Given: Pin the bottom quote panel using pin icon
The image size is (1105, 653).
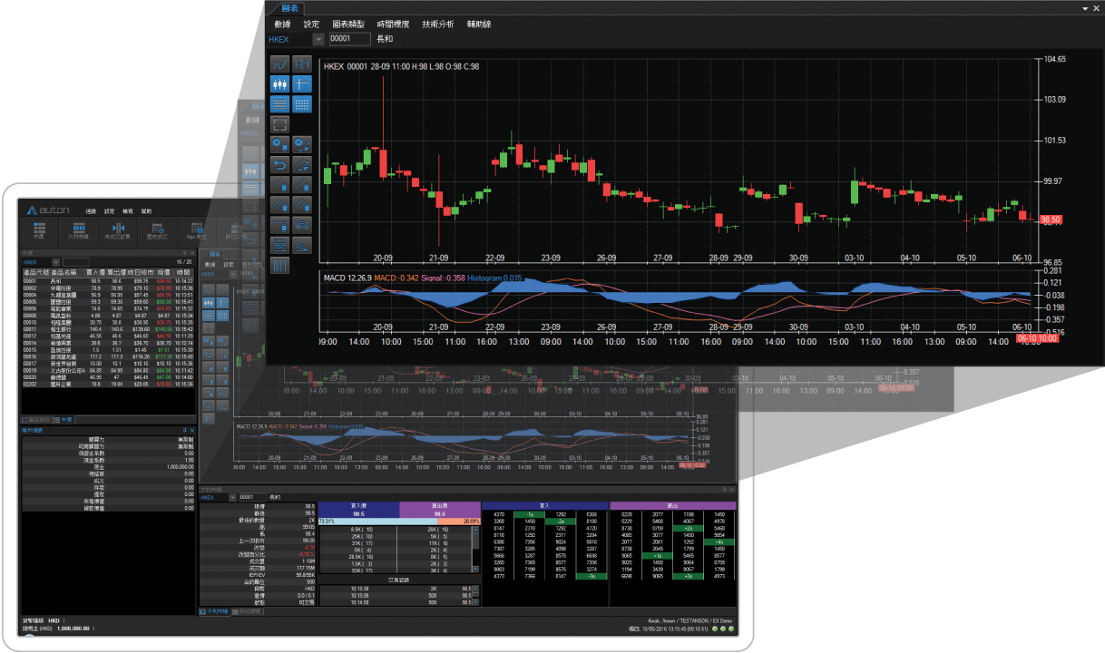Looking at the screenshot, I should pos(724,489).
